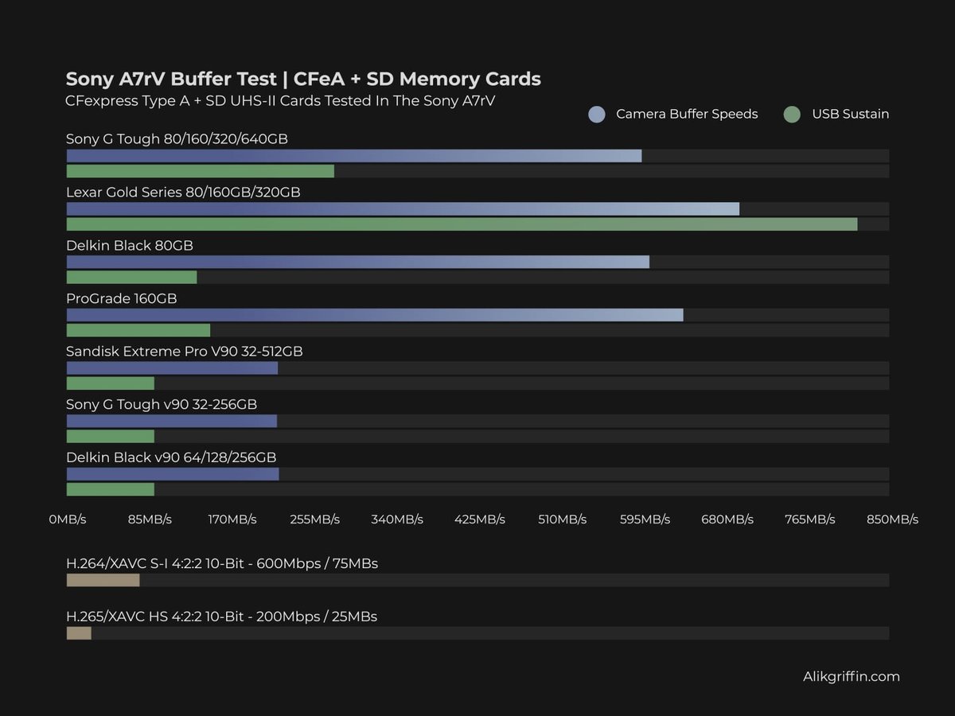Click the blue Camera Buffer Speeds legend dot
This screenshot has height=716, width=955.
coord(596,114)
